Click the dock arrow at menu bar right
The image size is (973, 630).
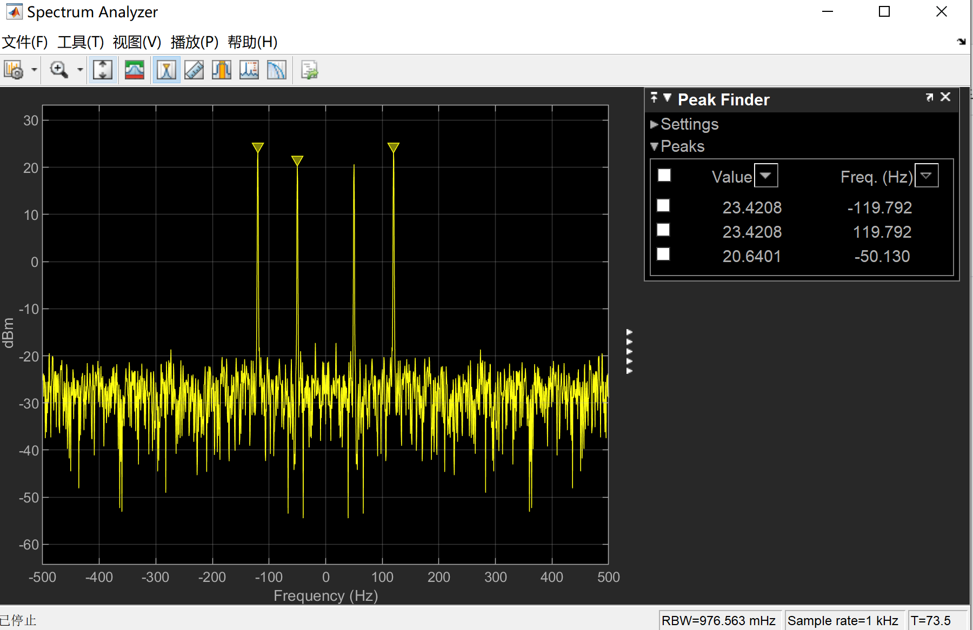(961, 42)
